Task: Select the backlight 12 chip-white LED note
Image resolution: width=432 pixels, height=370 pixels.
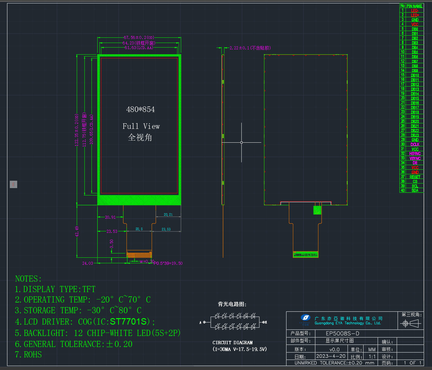Action: pos(98,333)
